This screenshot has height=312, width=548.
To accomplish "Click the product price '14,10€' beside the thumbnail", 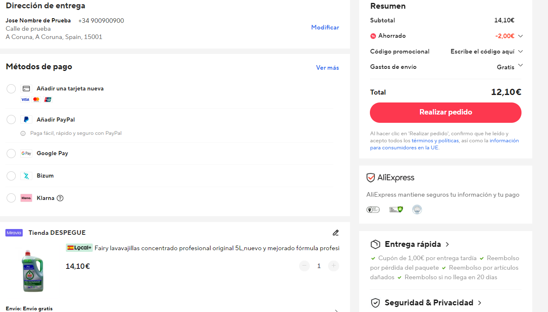I will pos(78,266).
